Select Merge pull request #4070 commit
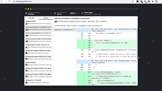 pos(39,58)
